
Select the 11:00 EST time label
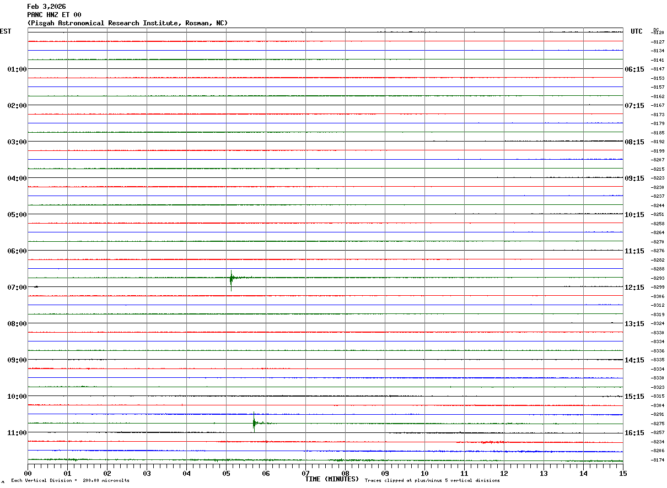[17, 433]
